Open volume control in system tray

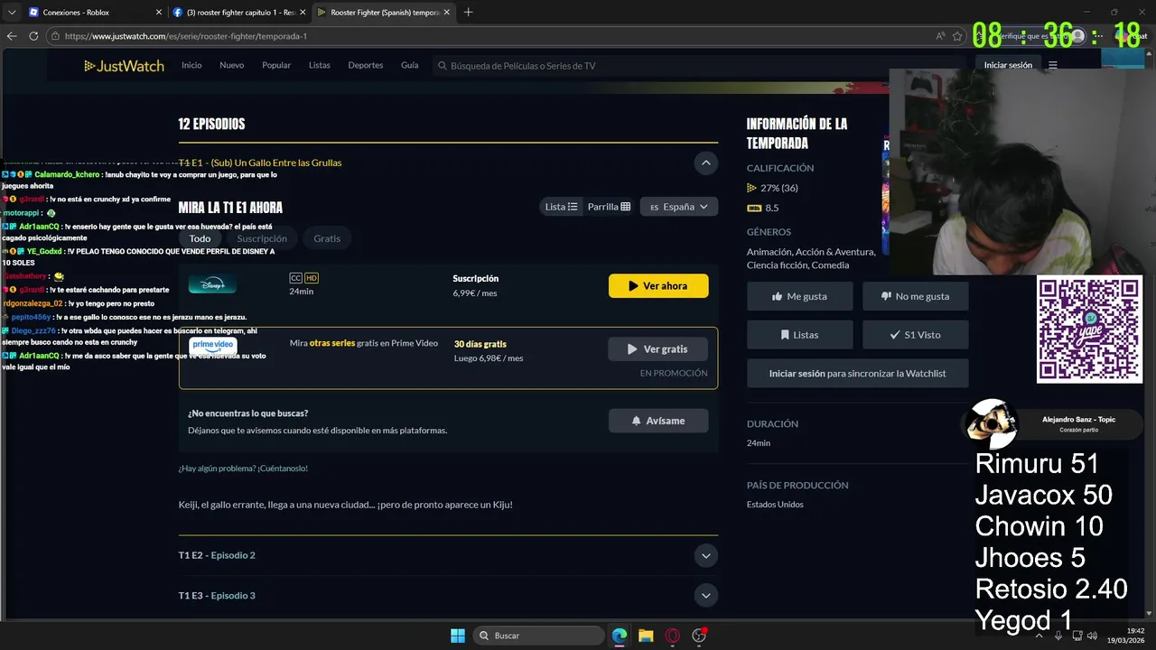tap(1091, 636)
